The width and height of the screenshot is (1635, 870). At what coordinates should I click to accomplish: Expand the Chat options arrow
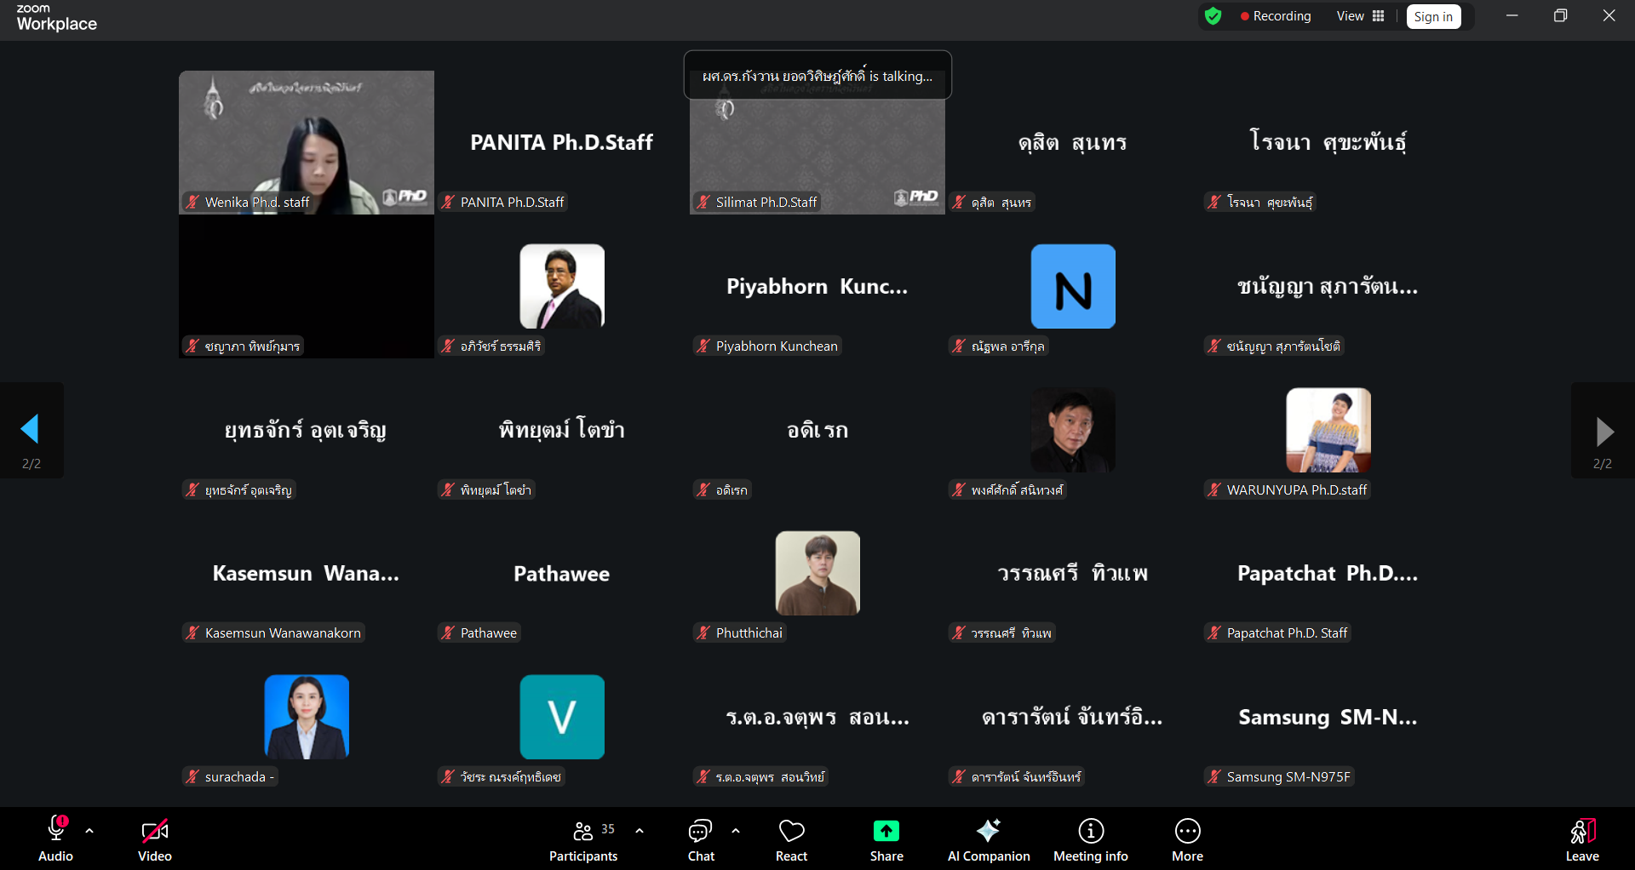(x=736, y=831)
